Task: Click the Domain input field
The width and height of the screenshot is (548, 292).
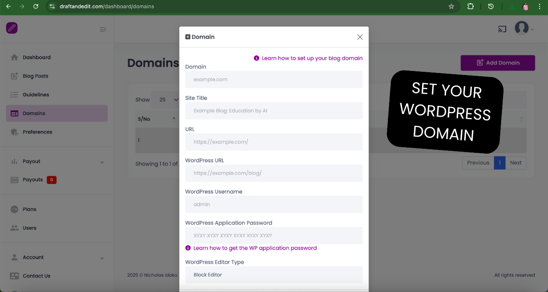Action: point(274,79)
